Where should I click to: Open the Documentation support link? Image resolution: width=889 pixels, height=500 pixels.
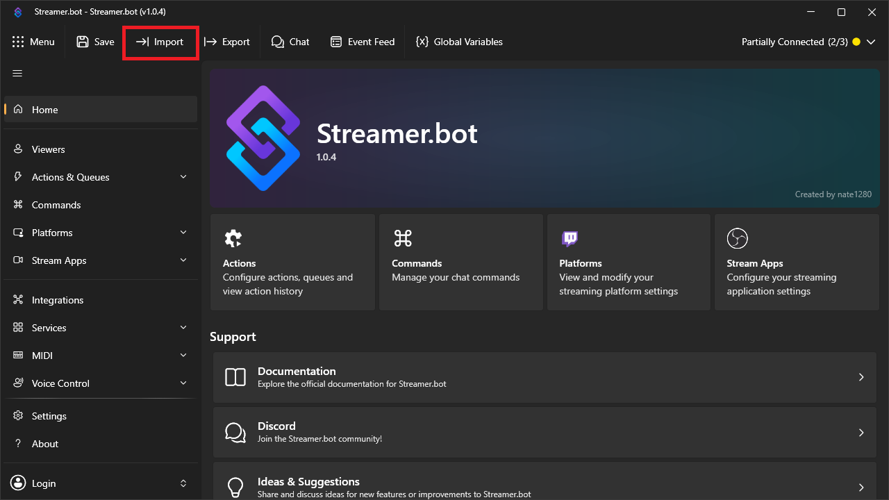pyautogui.click(x=545, y=377)
